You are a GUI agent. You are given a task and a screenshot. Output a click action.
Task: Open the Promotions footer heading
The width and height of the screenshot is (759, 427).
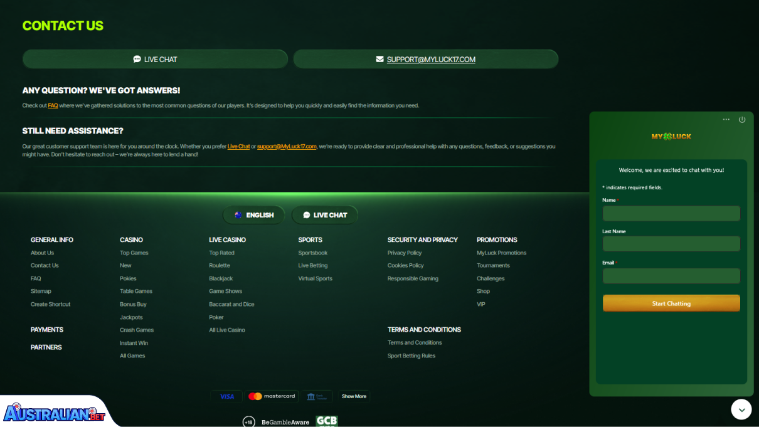pyautogui.click(x=497, y=240)
